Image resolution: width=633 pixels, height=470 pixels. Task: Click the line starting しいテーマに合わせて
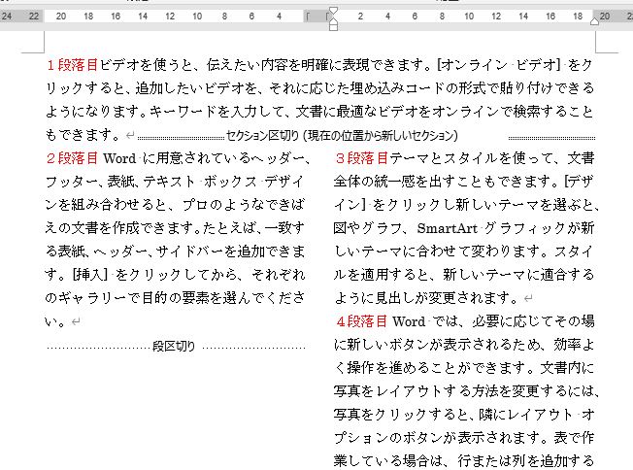[464, 252]
